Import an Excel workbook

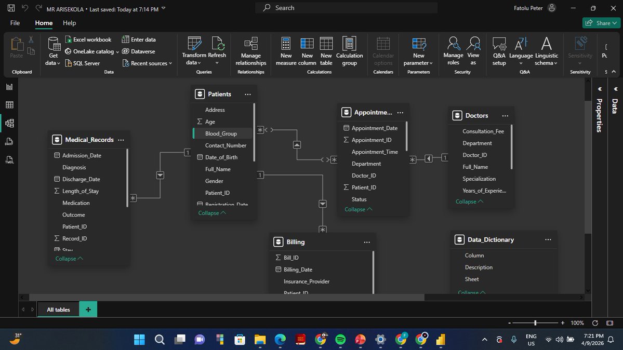[88, 39]
